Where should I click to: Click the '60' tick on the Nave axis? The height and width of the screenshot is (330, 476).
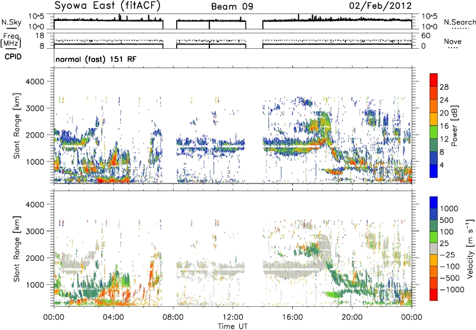click(425, 36)
